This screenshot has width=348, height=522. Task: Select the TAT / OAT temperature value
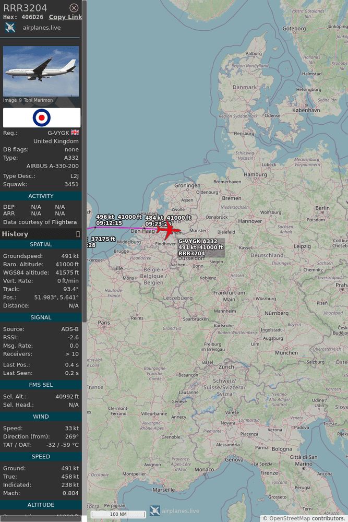(63, 445)
